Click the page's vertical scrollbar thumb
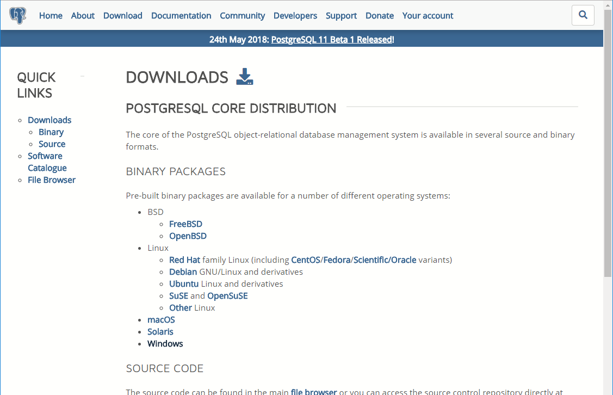Screen dimensions: 613x395 [608, 143]
